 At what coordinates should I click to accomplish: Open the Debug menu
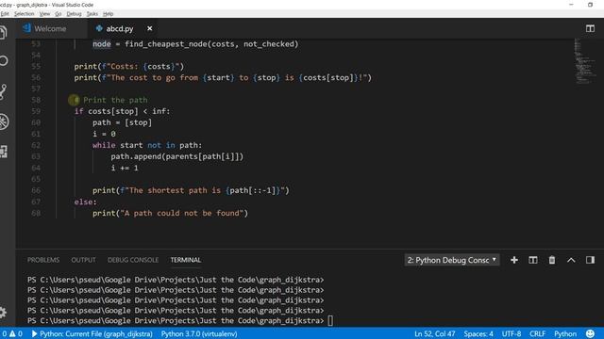(x=74, y=14)
